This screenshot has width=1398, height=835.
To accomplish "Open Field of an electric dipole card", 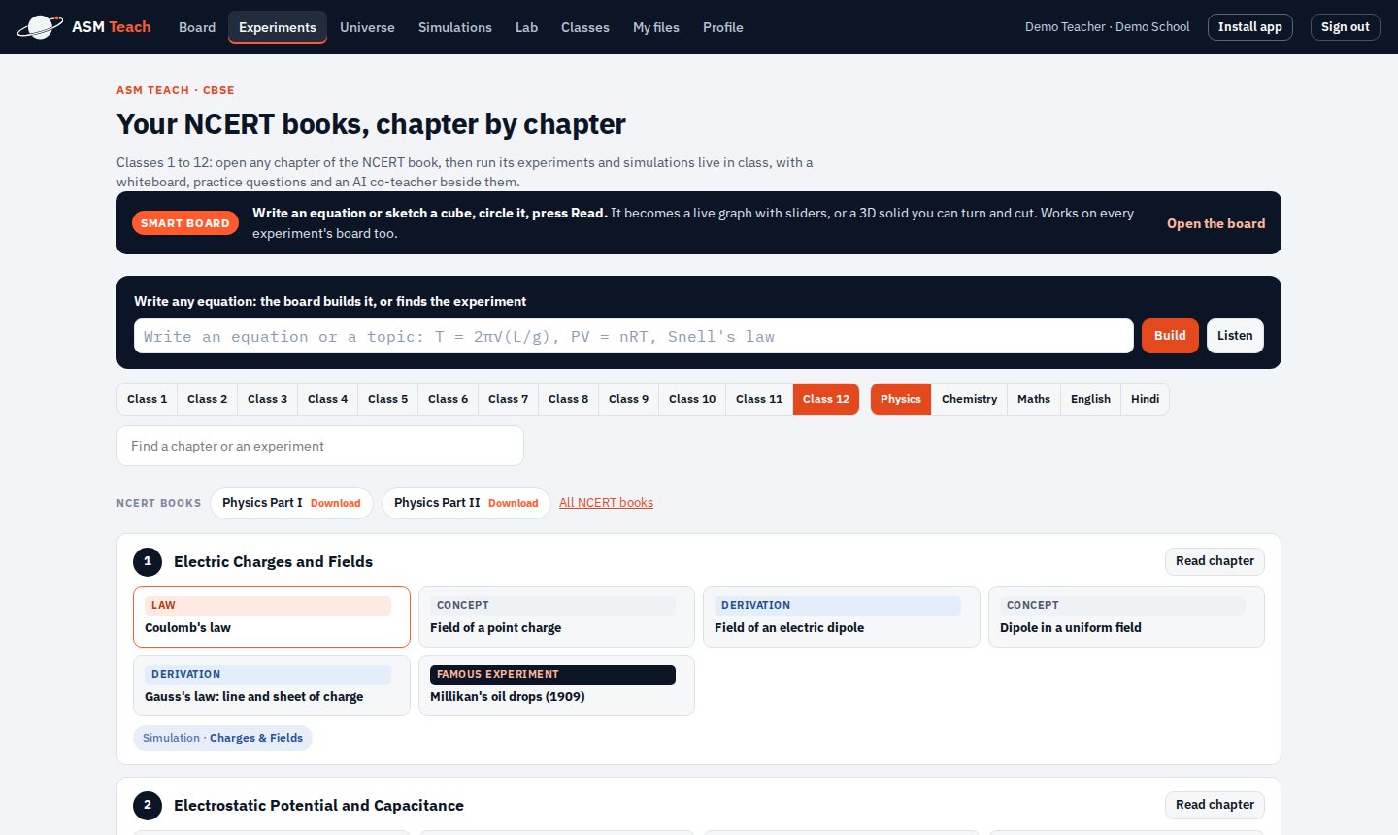I will tap(842, 617).
